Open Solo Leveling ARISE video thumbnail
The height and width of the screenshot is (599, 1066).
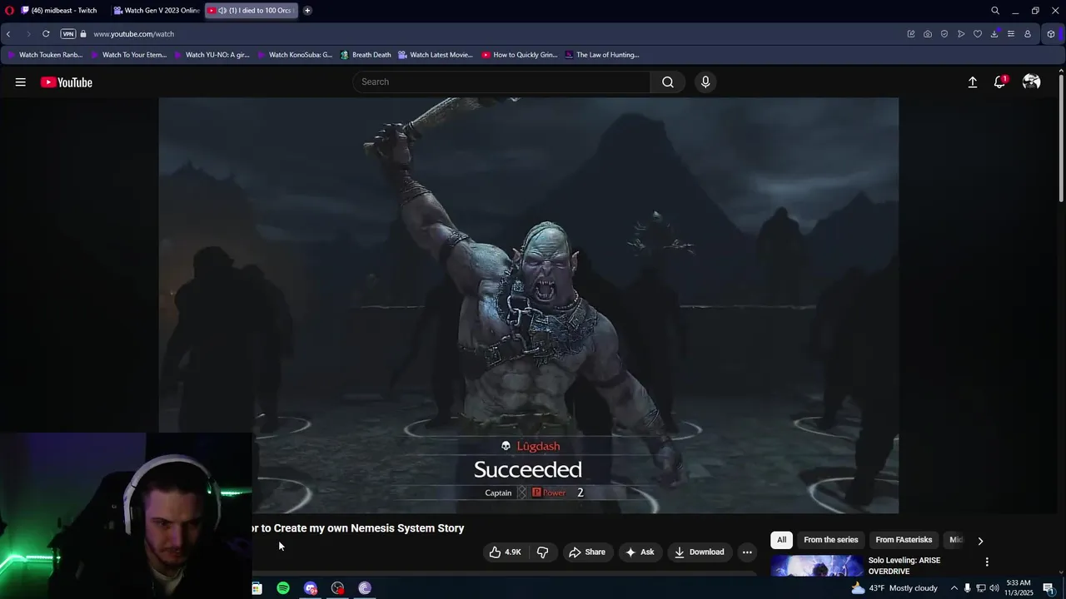pos(817,566)
